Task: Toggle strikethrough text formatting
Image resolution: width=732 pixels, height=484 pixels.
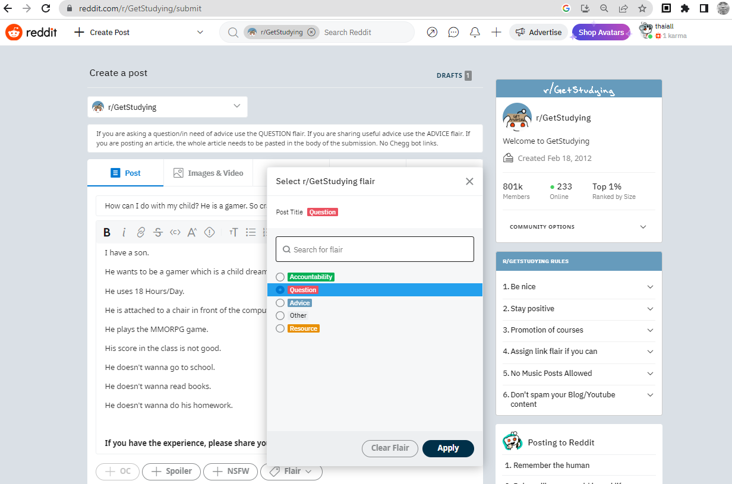Action: point(158,232)
